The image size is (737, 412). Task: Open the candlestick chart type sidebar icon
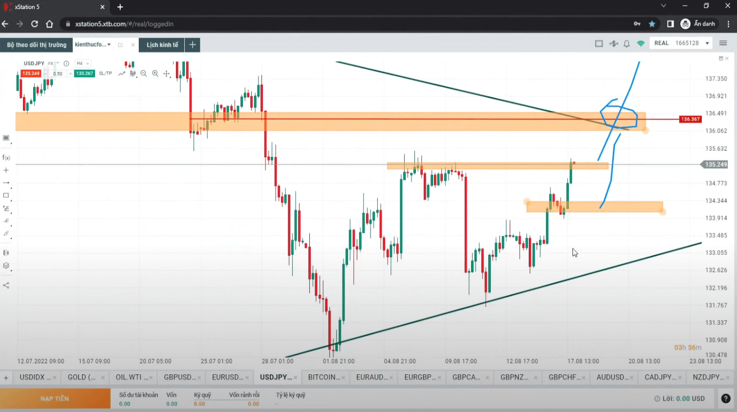pos(6,252)
